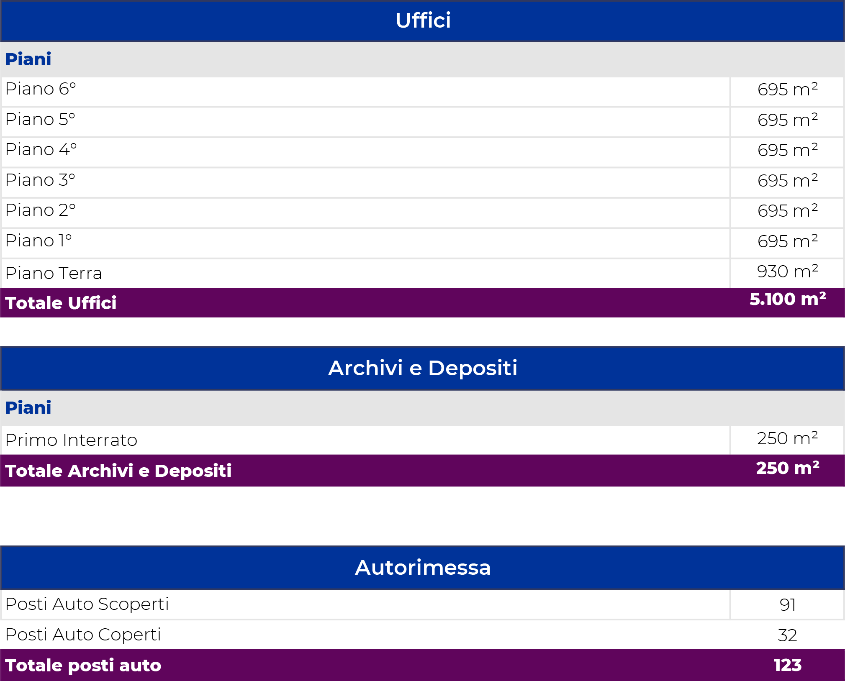Click the 123 total parking value

click(x=787, y=665)
